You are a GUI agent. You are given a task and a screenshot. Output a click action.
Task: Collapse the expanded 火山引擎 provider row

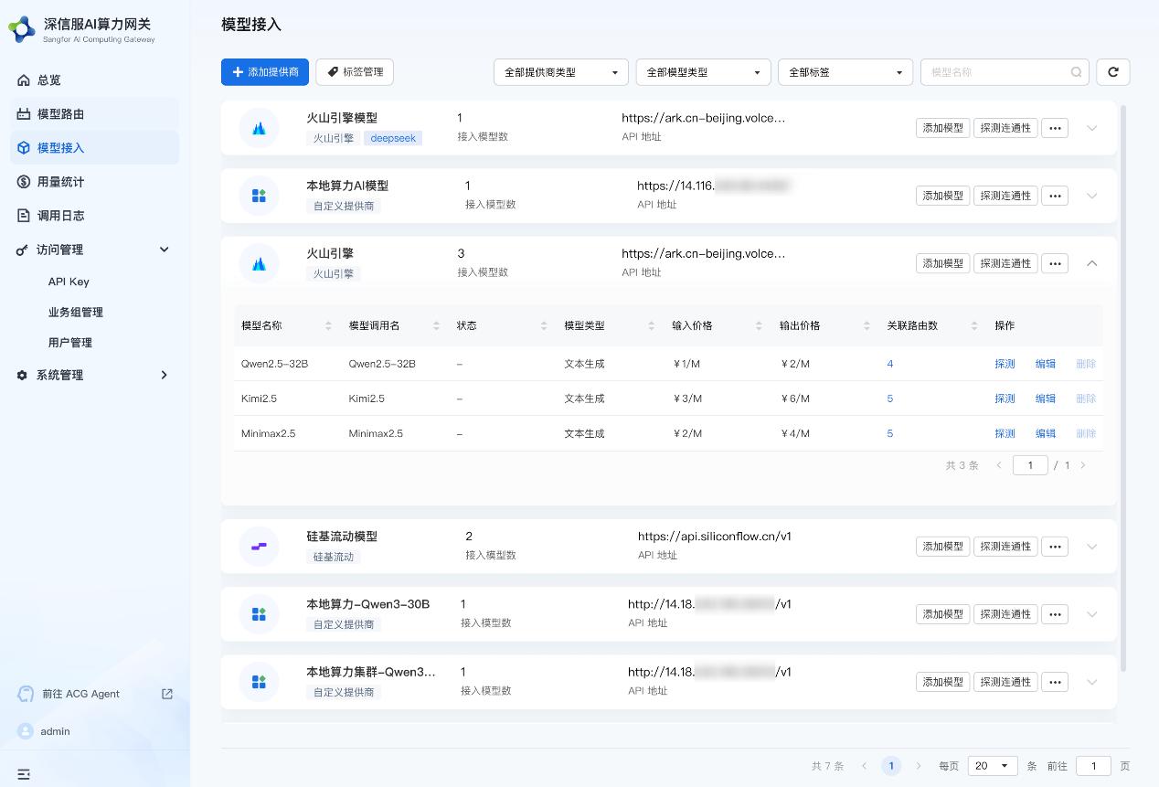[x=1092, y=263]
